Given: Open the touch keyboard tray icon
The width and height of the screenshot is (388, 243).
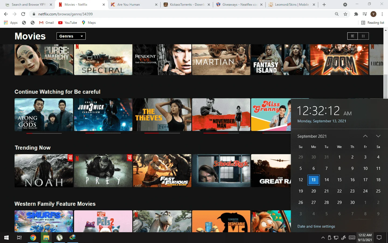Looking at the screenshot, I should [x=352, y=238].
